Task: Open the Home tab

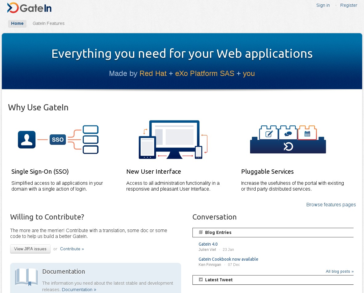Action: pyautogui.click(x=17, y=23)
